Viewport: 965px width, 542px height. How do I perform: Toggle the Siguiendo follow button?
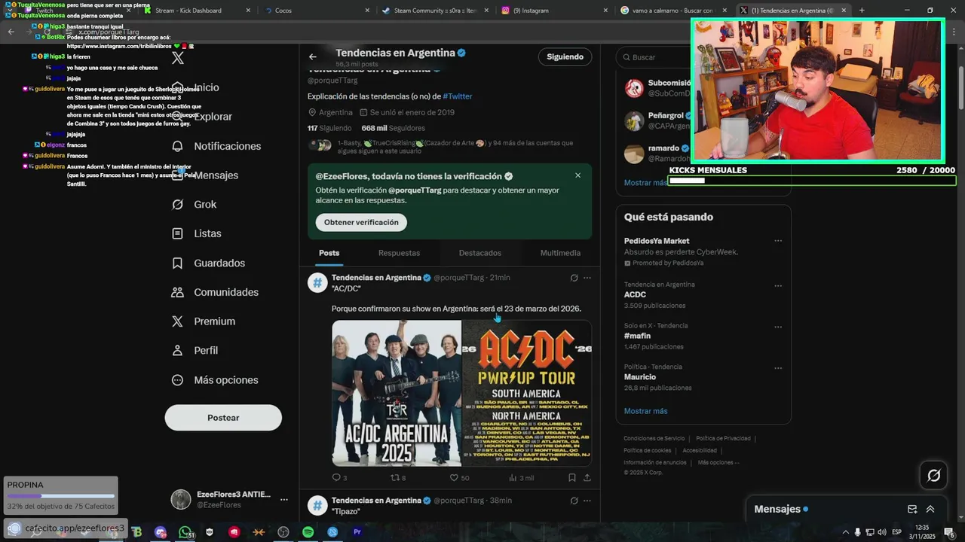click(565, 57)
